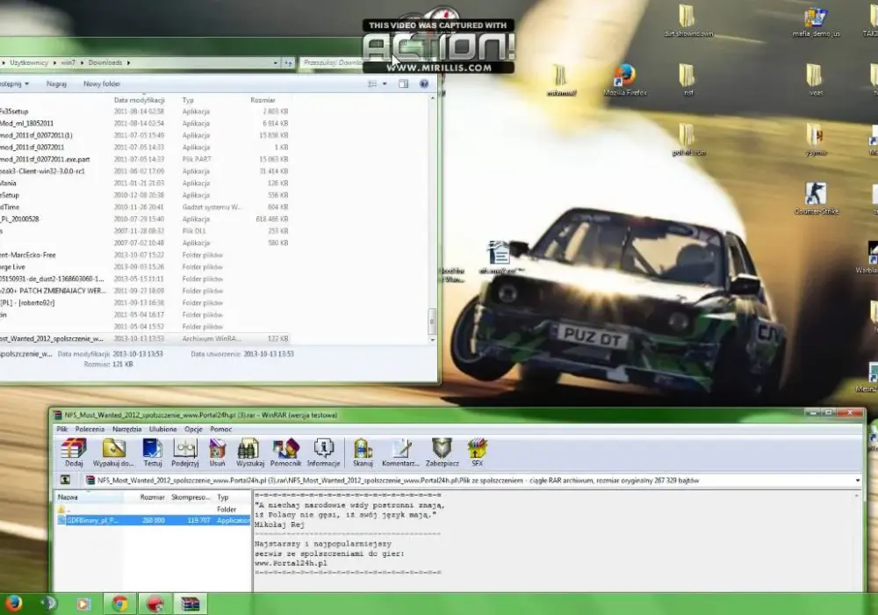The image size is (878, 615).
Task: Click Wypakuj do... extract icon in WinRAR
Action: (x=113, y=452)
